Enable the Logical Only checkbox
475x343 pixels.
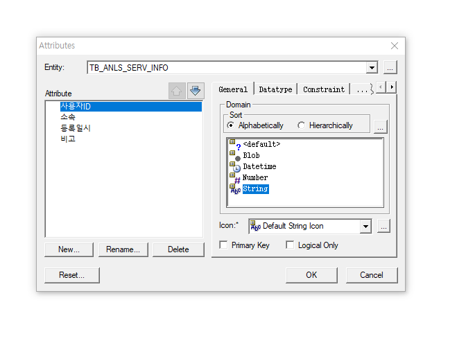pyautogui.click(x=290, y=245)
